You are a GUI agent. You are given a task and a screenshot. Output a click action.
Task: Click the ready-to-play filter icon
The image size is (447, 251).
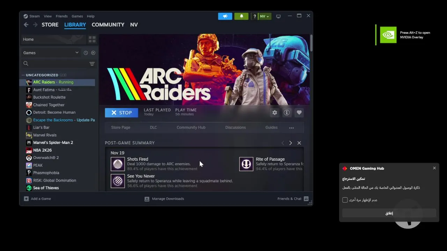tap(93, 53)
